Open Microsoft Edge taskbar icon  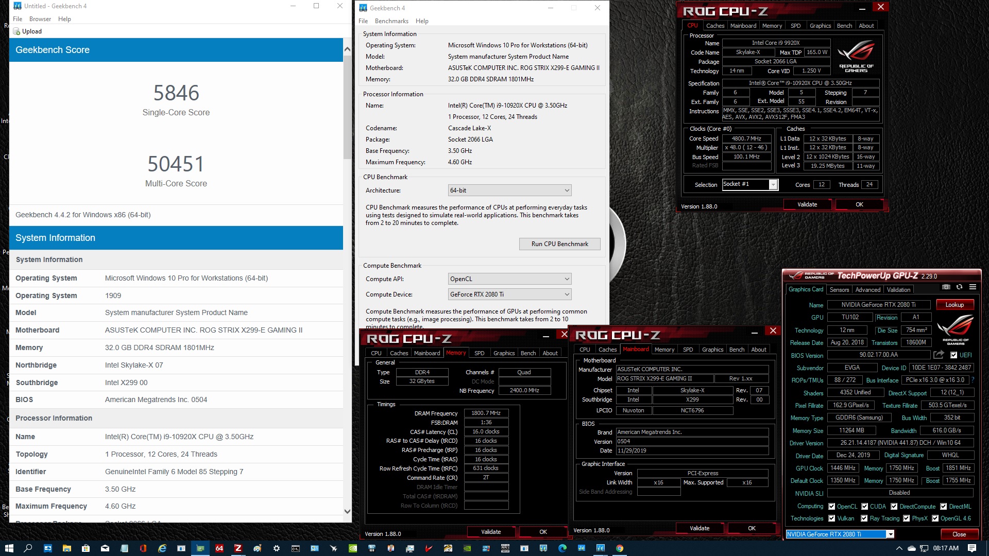click(562, 548)
